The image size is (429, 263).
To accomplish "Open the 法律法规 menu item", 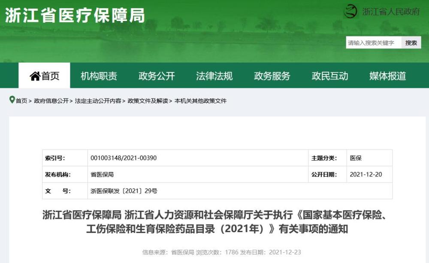I will pos(214,76).
